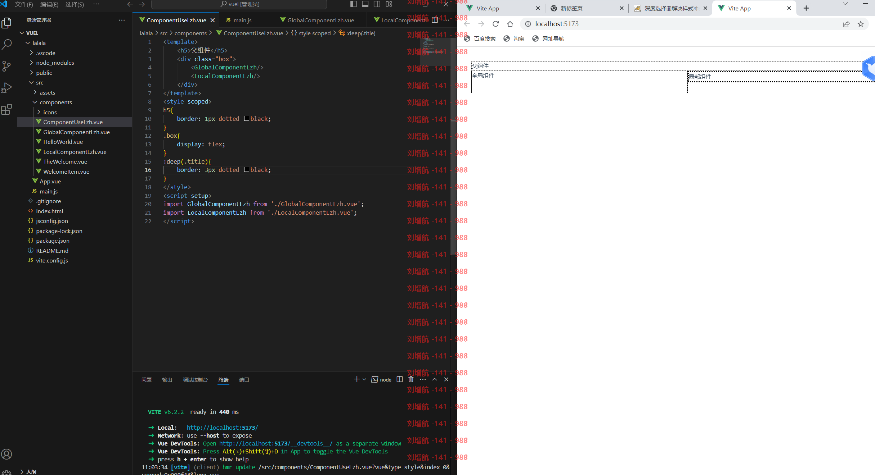Kill the terminal with trash icon
This screenshot has width=875, height=475.
[411, 379]
